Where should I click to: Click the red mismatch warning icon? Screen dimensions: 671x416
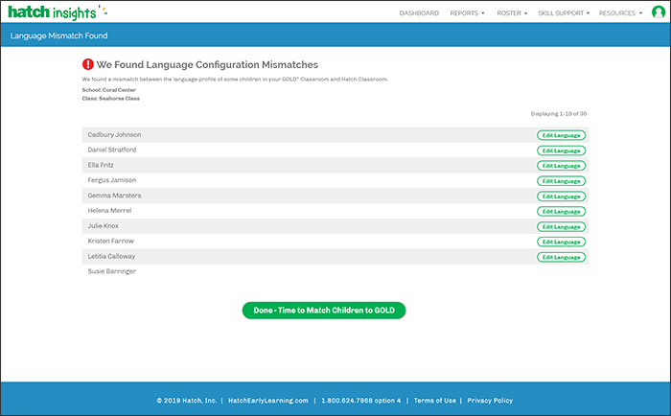pos(88,64)
